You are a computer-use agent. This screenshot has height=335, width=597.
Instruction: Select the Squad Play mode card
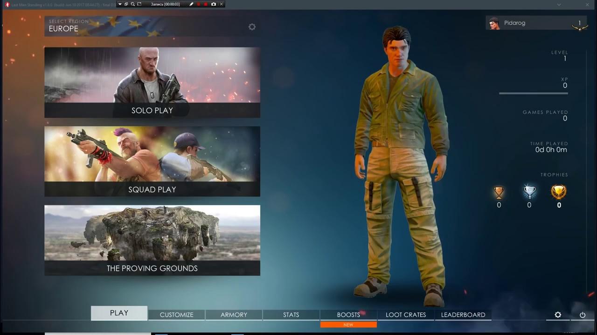(x=153, y=161)
